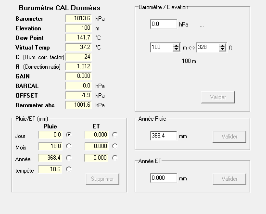Decrease elevation feet with down arrow
The width and height of the screenshot is (266, 214).
pyautogui.click(x=222, y=49)
